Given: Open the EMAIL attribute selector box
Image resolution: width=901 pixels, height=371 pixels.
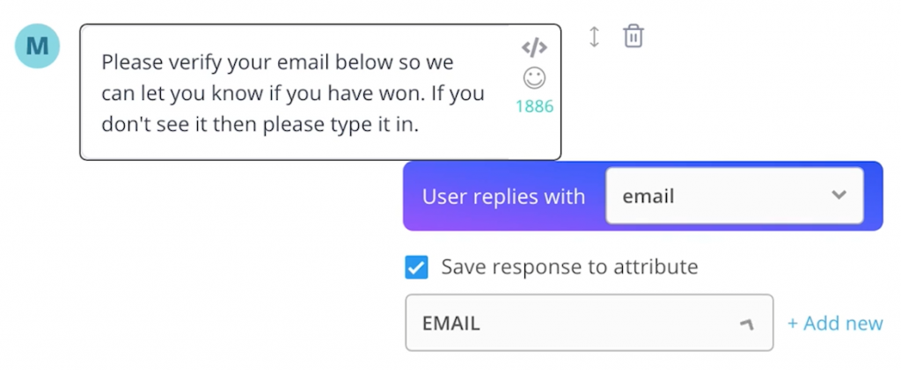Looking at the screenshot, I should (x=589, y=323).
